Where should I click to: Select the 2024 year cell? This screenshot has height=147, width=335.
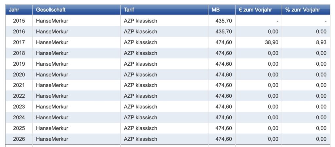coord(19,118)
